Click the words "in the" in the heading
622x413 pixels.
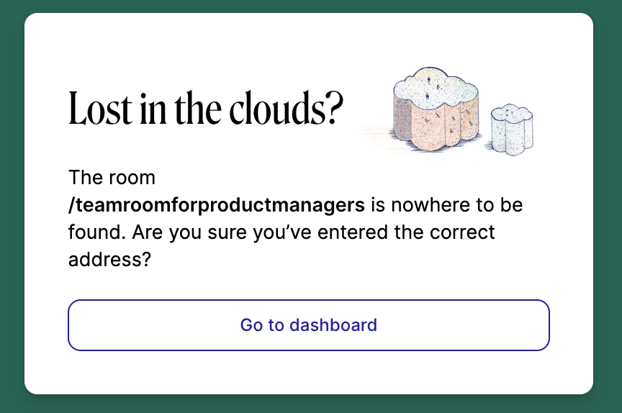[x=175, y=109]
